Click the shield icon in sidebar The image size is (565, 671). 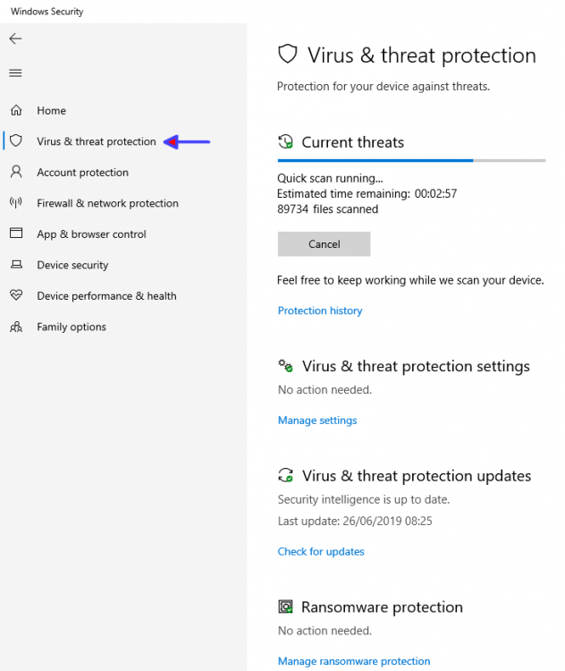tap(15, 141)
